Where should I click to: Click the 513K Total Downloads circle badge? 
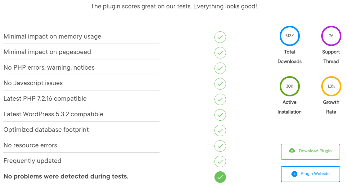coord(289,36)
